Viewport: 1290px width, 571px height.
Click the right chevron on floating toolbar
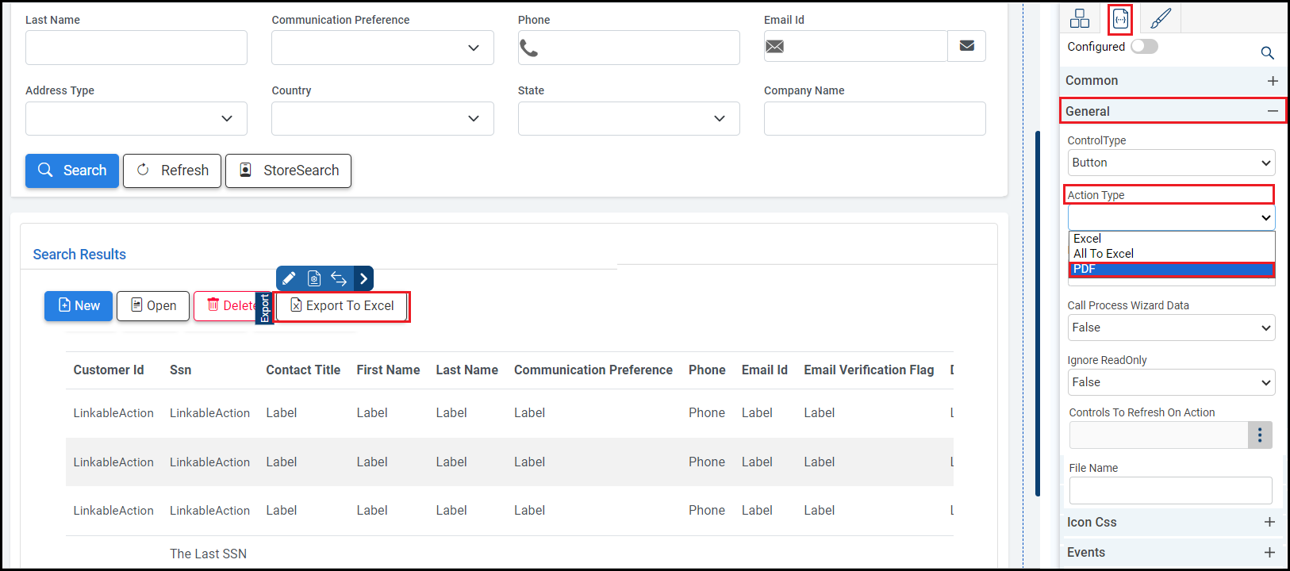coord(363,278)
